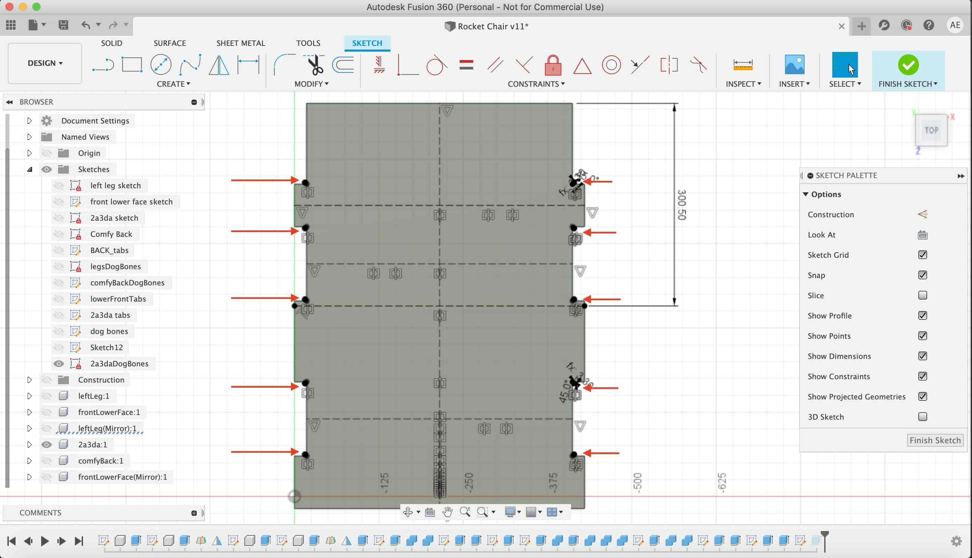Select the Mirror tool icon
This screenshot has height=558, width=972.
tap(219, 64)
